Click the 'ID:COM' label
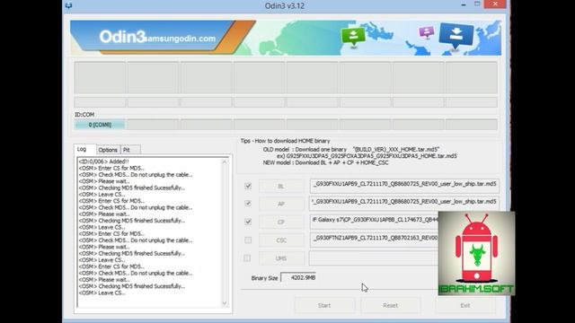This screenshot has height=323, width=575. point(84,115)
